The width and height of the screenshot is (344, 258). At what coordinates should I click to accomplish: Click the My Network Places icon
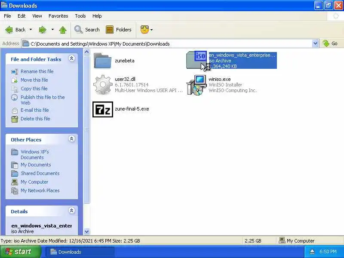[15, 190]
